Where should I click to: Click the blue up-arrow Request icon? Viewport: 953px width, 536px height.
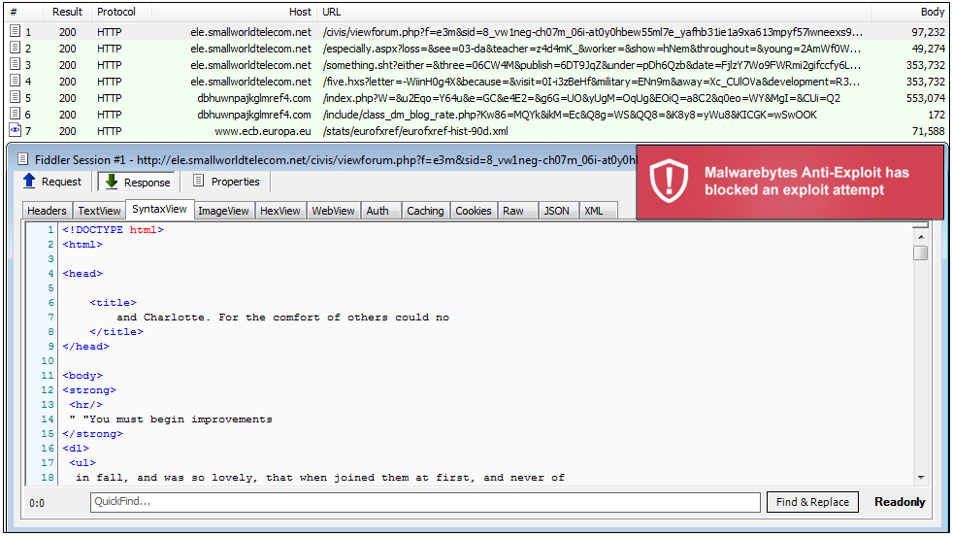click(29, 182)
